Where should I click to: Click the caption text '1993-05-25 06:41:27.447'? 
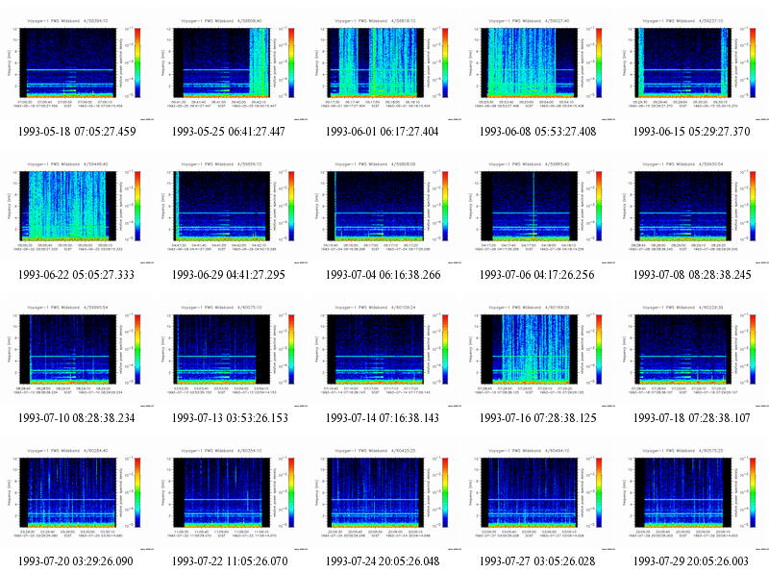click(228, 132)
